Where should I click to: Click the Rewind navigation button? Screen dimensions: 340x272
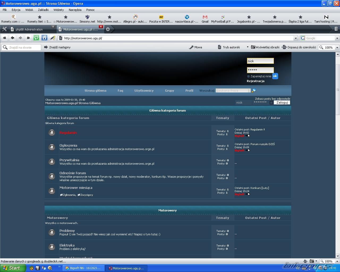pyautogui.click(x=5, y=38)
